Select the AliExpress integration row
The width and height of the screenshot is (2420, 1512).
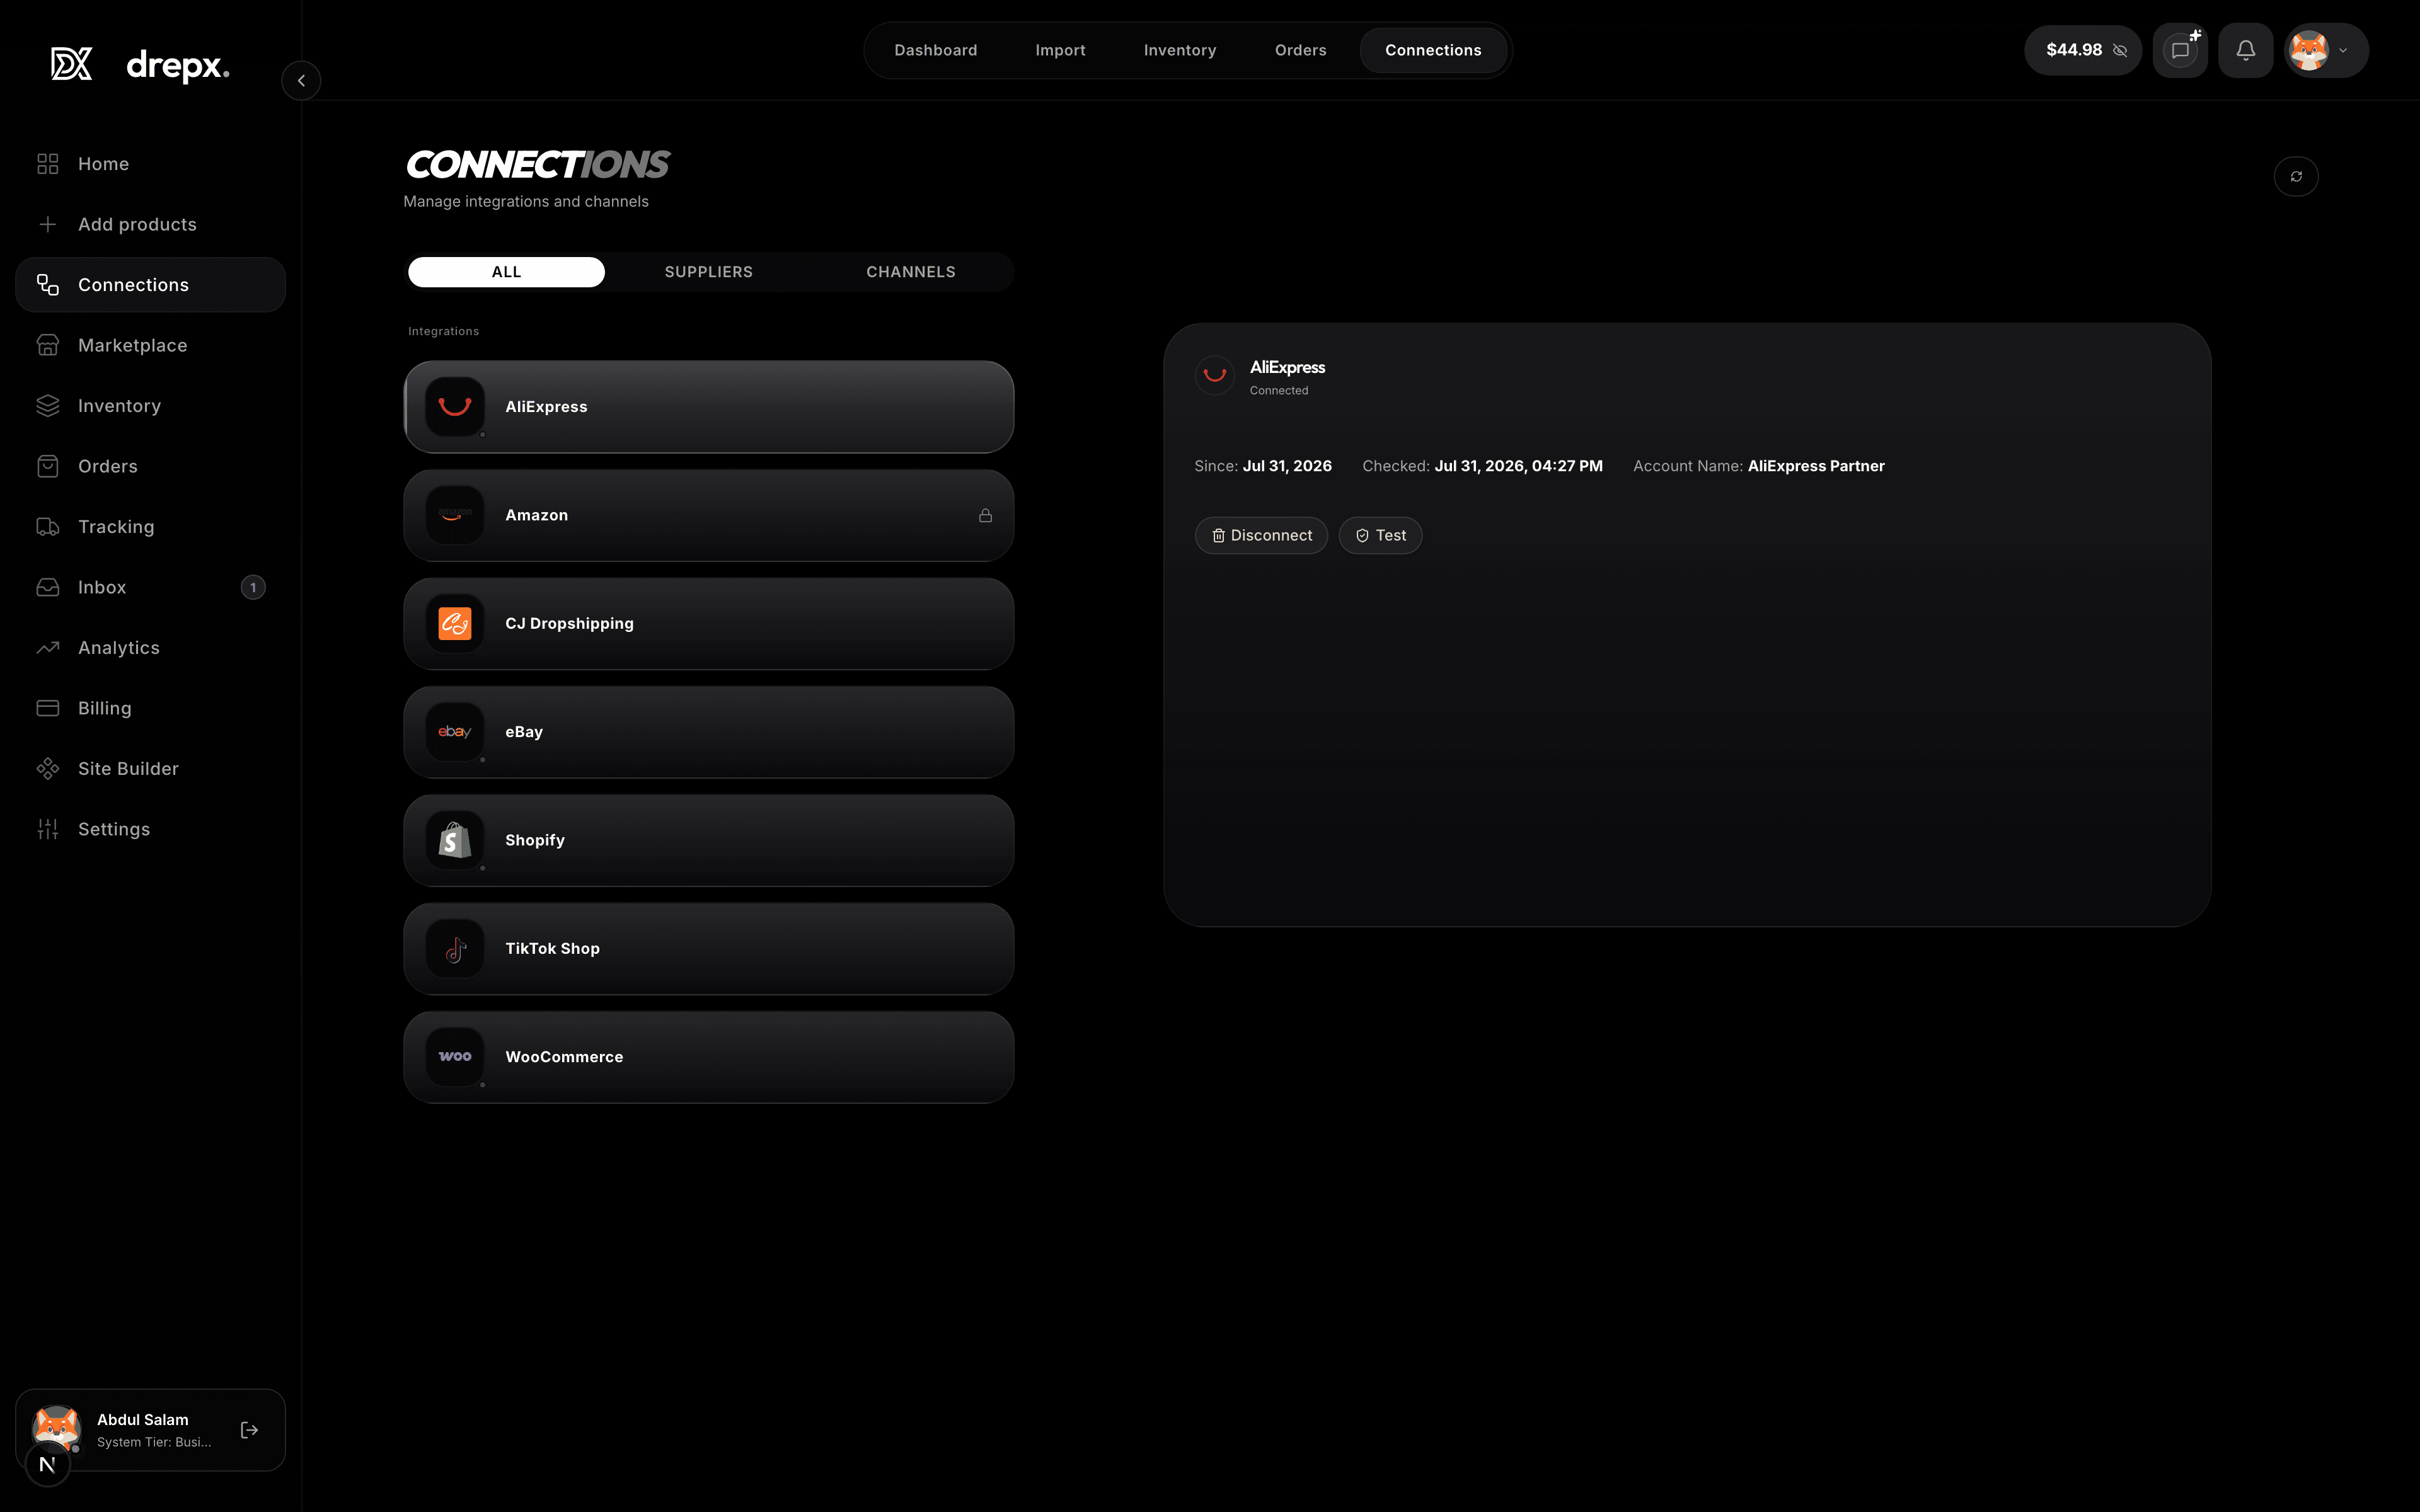708,407
